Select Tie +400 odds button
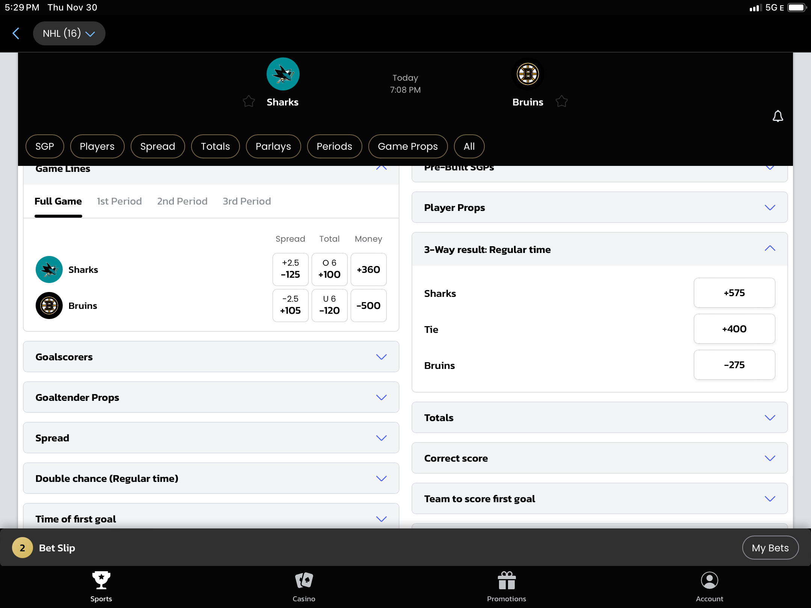Screen dimensions: 811x608 pyautogui.click(x=734, y=329)
